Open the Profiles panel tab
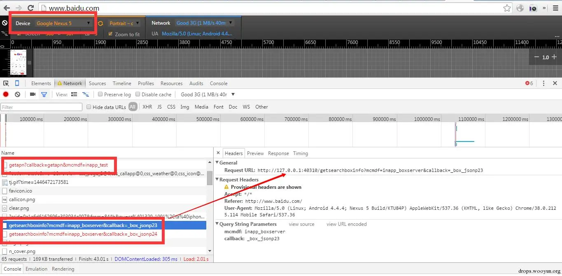562x276 pixels. pyautogui.click(x=146, y=83)
